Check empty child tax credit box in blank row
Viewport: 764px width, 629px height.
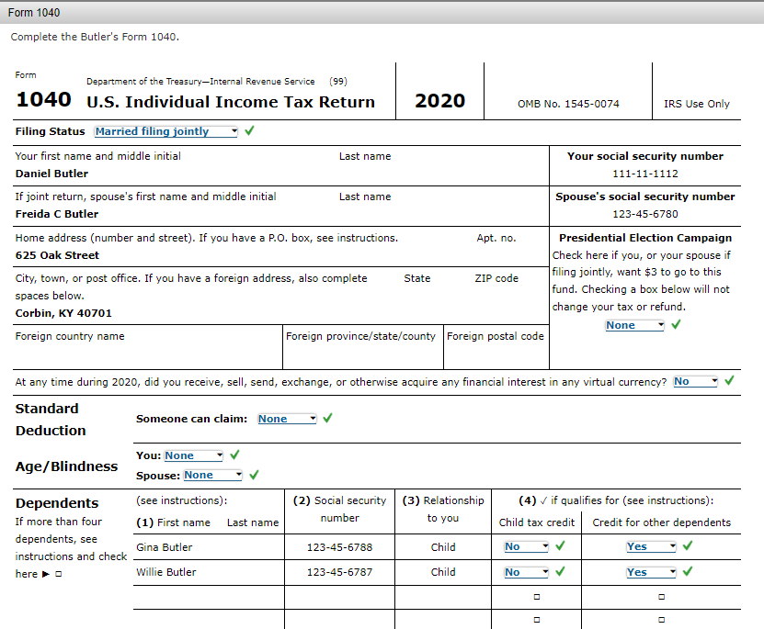tap(536, 597)
